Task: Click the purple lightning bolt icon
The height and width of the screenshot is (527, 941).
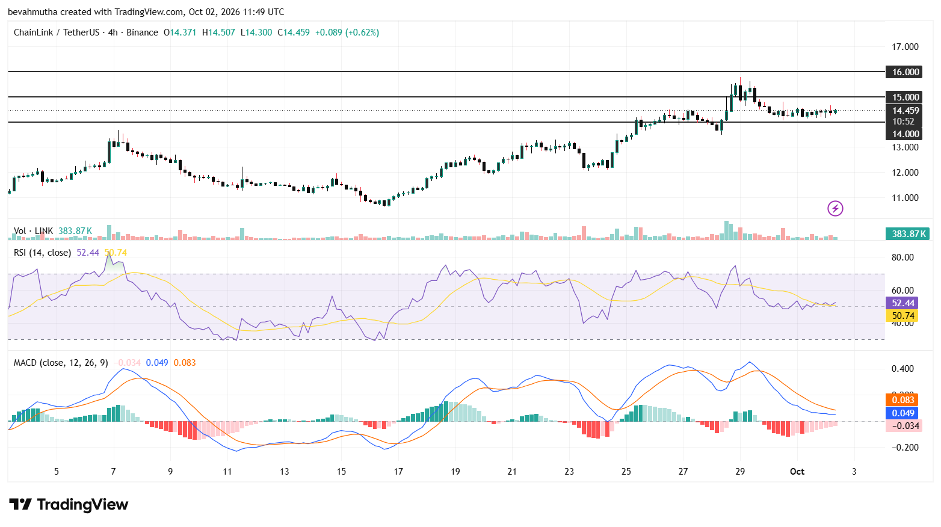Action: pyautogui.click(x=835, y=209)
